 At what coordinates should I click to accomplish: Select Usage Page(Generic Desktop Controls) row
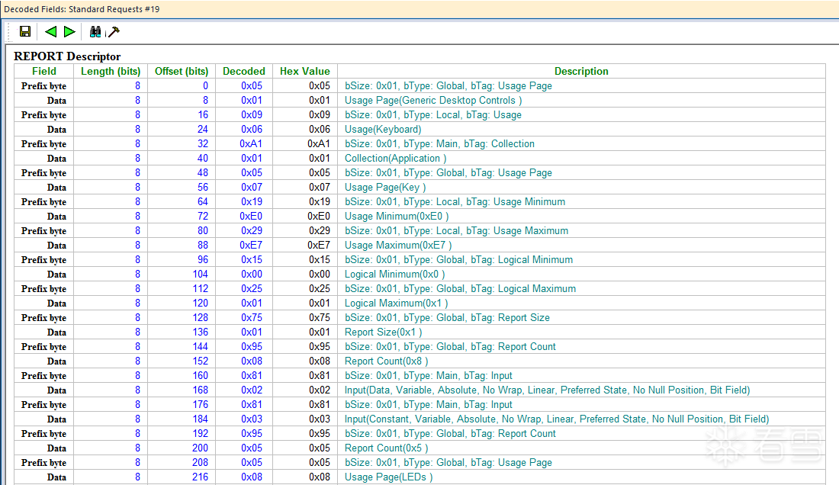[433, 101]
